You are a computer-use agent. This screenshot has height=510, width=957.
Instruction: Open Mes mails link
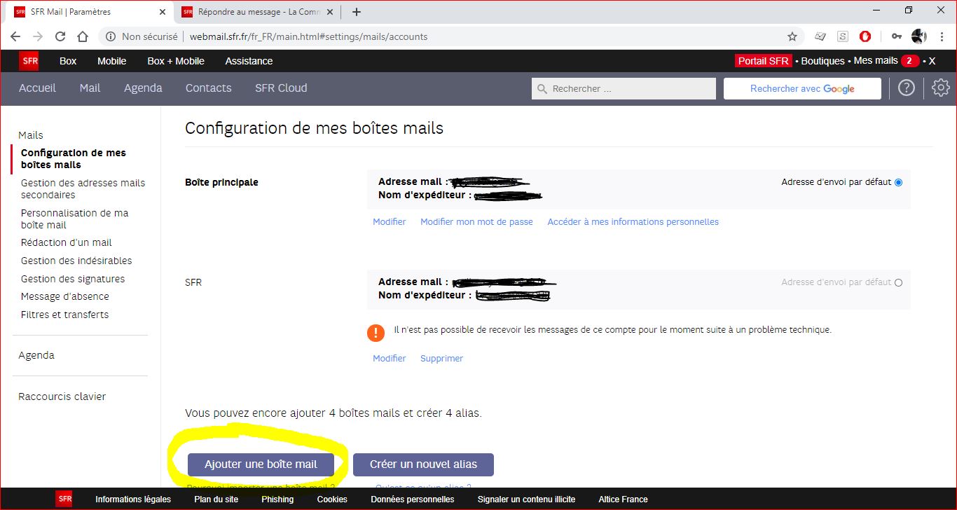point(876,61)
